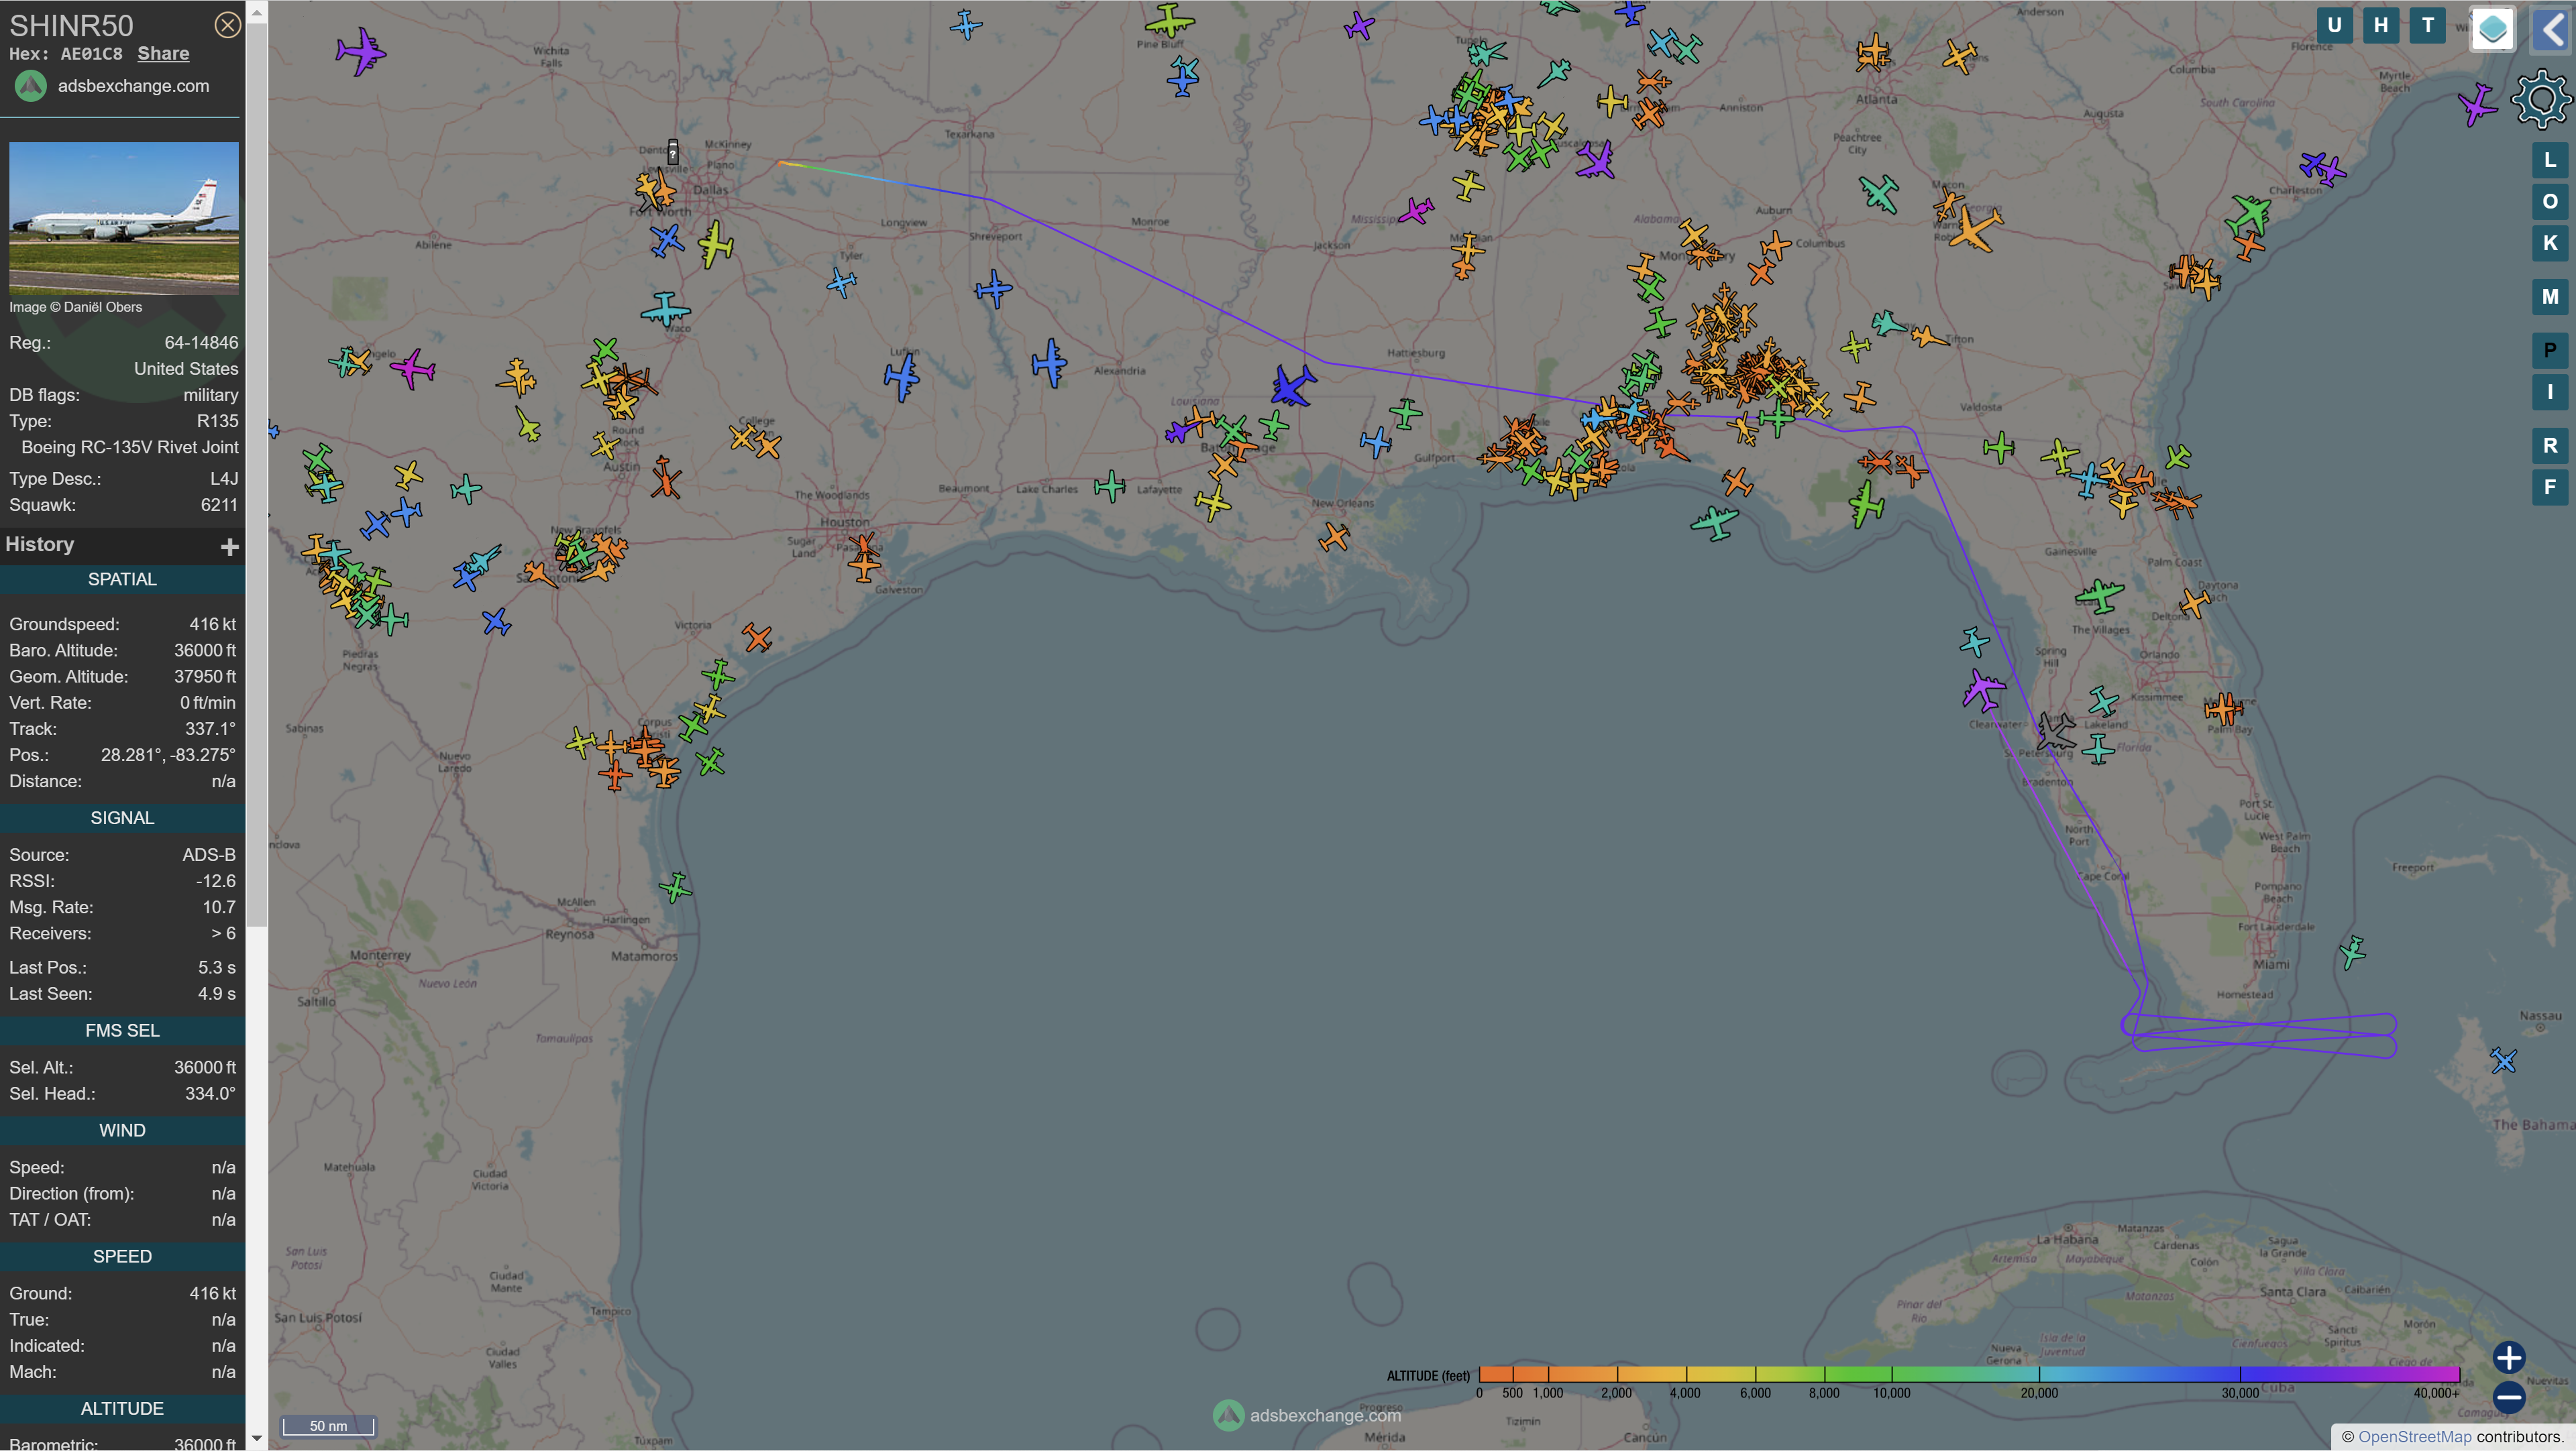This screenshot has height=1451, width=2576.
Task: Click the ALTITUDE section header
Action: click(x=122, y=1408)
